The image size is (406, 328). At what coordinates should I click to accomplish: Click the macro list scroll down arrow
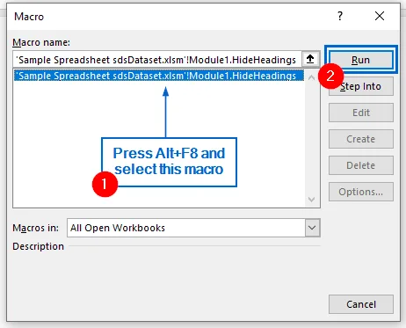click(x=312, y=200)
